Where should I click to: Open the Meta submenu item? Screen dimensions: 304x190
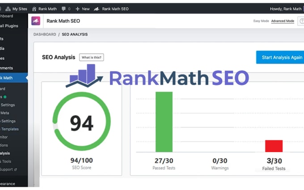4,113
